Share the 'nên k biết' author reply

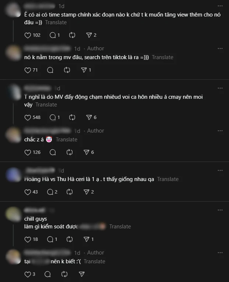point(82,274)
